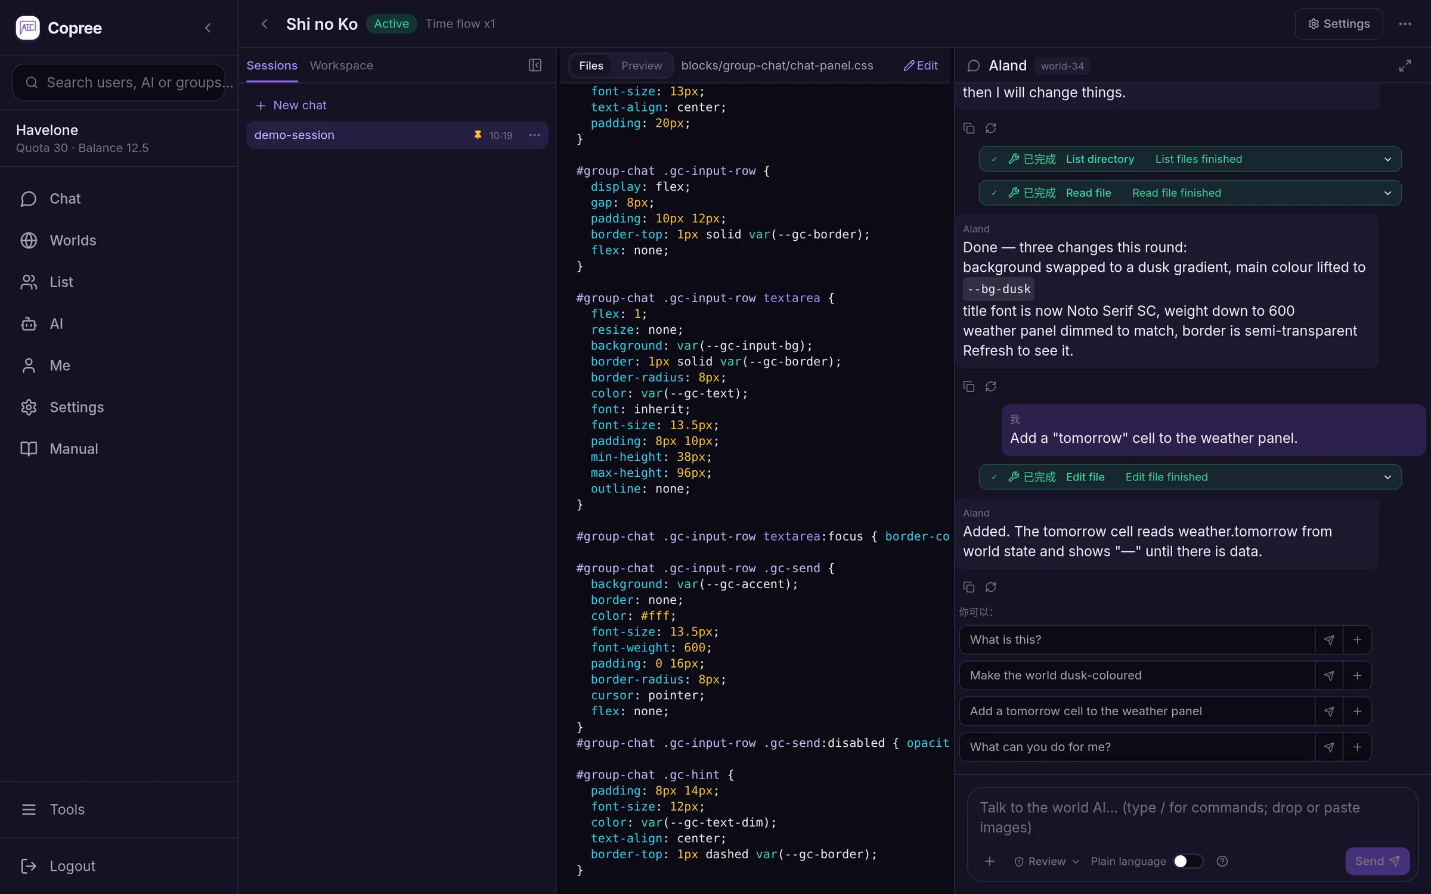Viewport: 1431px width, 894px height.
Task: Open demo-session more options dots
Action: (x=534, y=135)
